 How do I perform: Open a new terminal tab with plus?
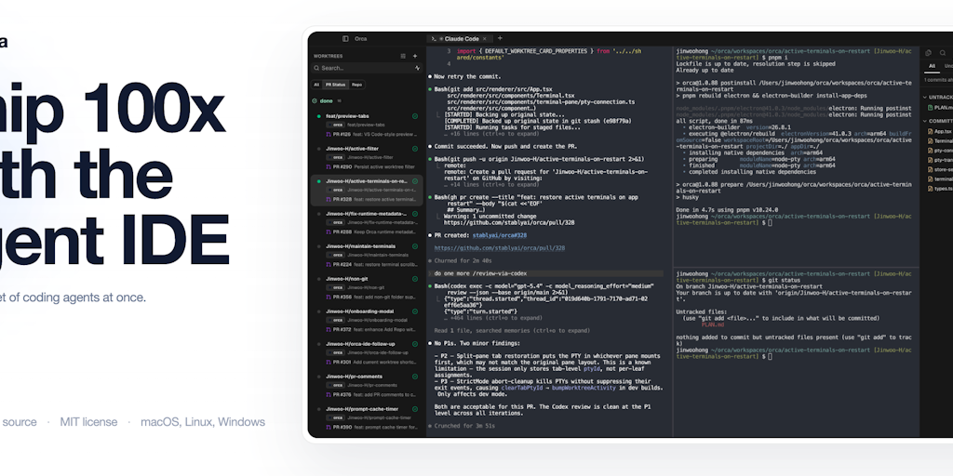(500, 39)
